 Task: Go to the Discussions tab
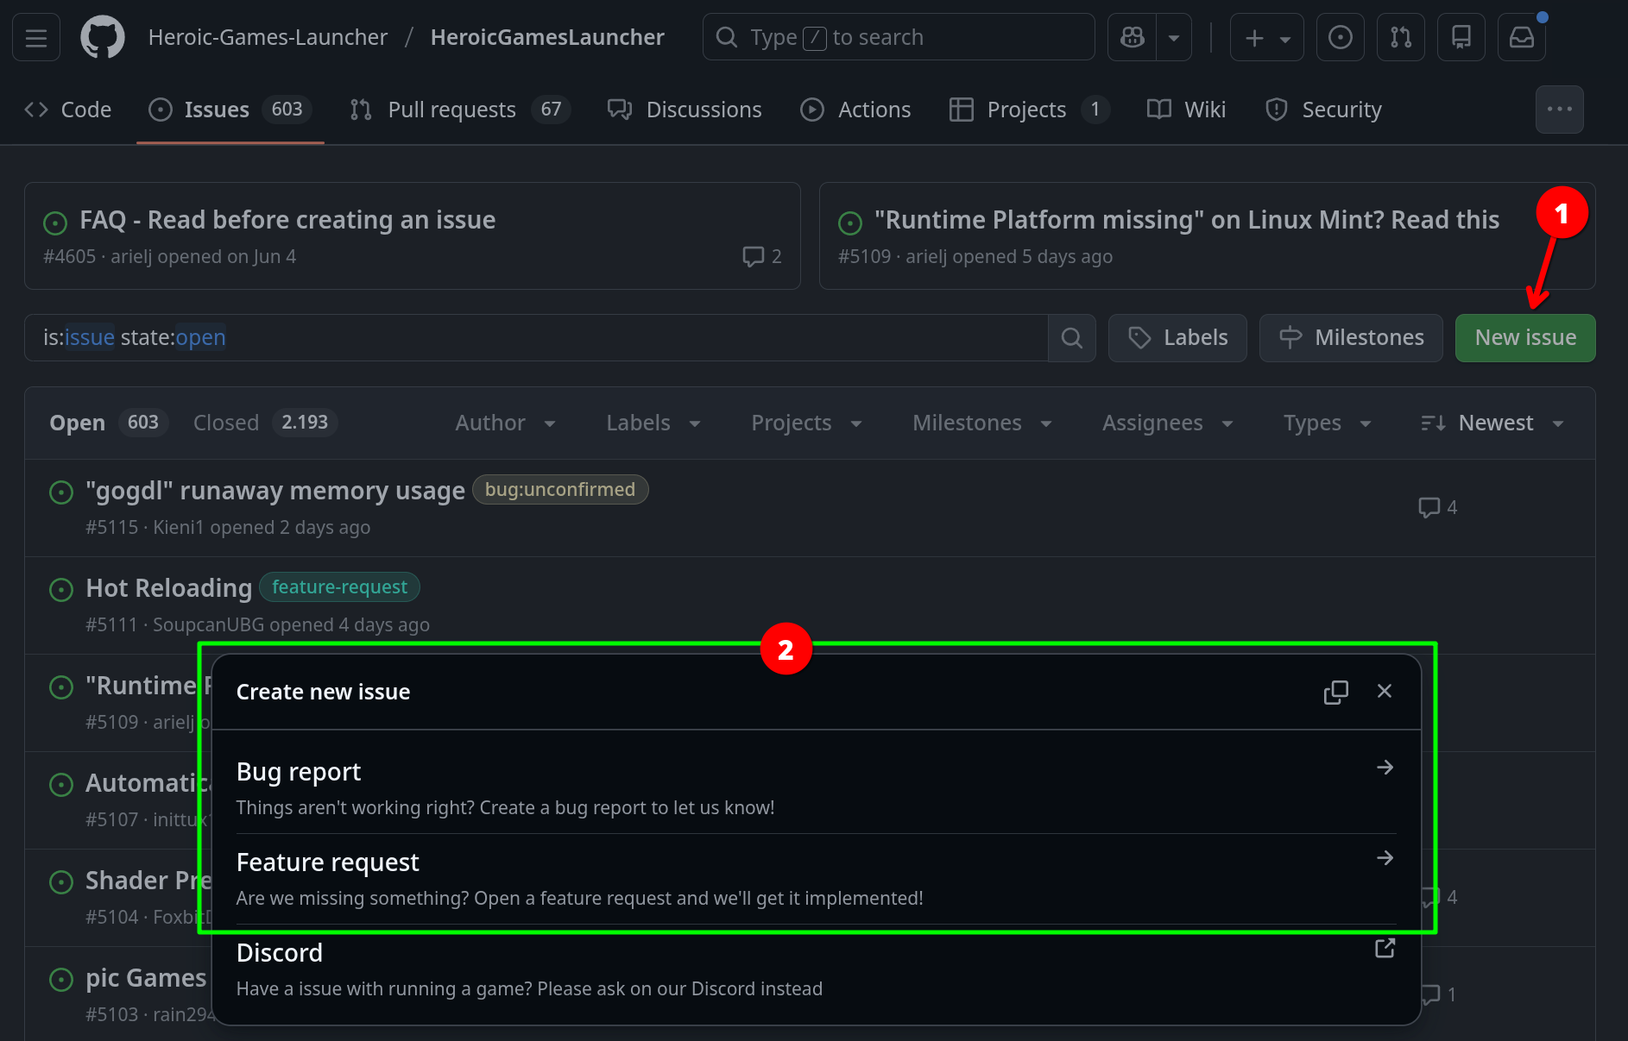click(x=685, y=110)
